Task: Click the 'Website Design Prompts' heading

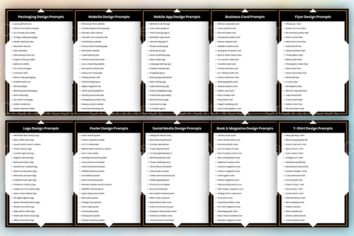Action: [x=109, y=17]
